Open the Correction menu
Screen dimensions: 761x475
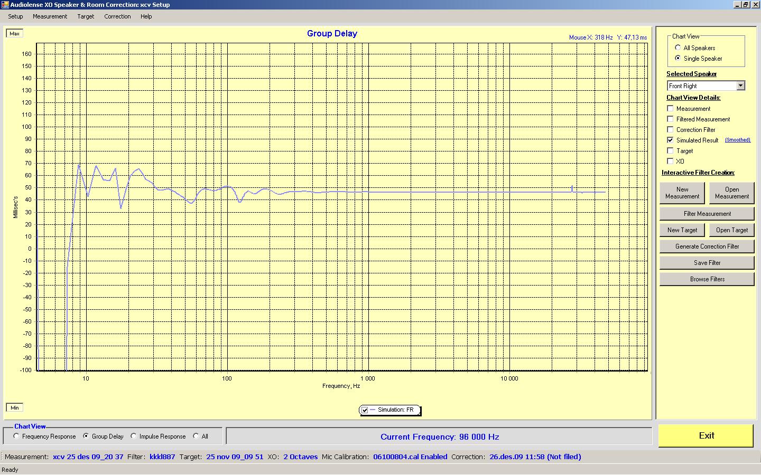[x=117, y=16]
